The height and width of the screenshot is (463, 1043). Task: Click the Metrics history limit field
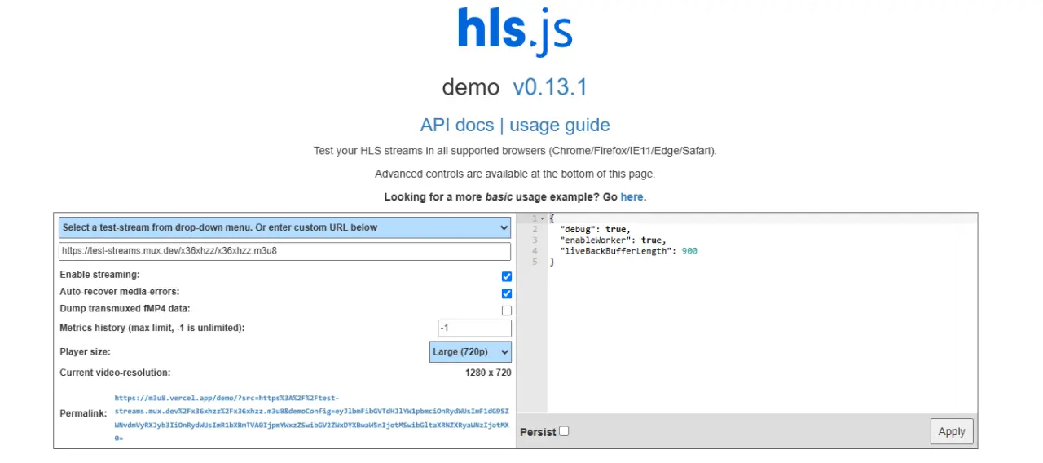pyautogui.click(x=474, y=328)
